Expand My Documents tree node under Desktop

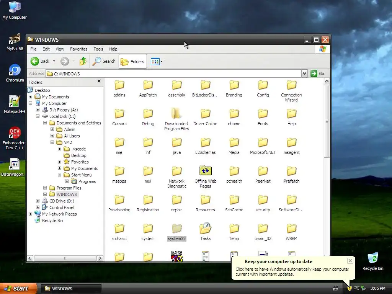(x=31, y=97)
